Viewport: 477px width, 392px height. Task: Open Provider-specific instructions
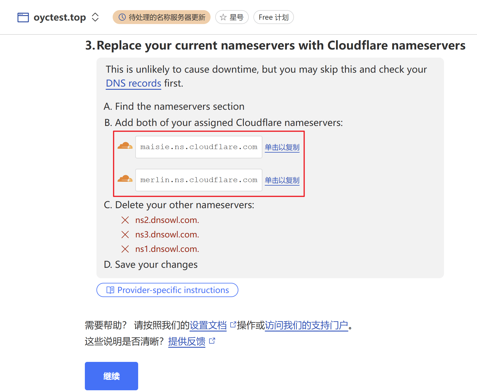(167, 290)
